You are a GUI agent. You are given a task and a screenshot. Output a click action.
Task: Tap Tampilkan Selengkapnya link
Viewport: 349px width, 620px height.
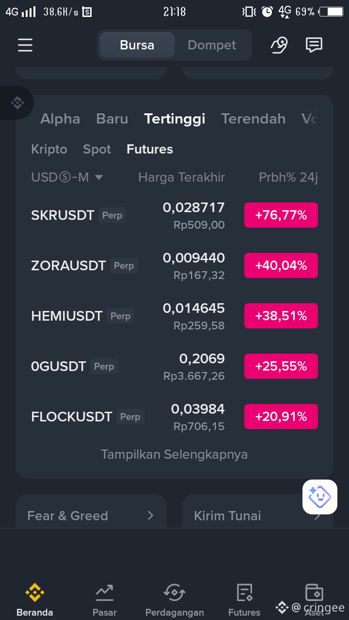(x=174, y=454)
